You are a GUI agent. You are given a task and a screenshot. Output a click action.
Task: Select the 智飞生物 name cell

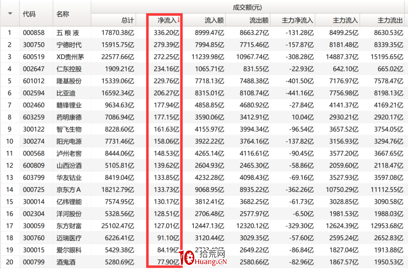(x=69, y=129)
